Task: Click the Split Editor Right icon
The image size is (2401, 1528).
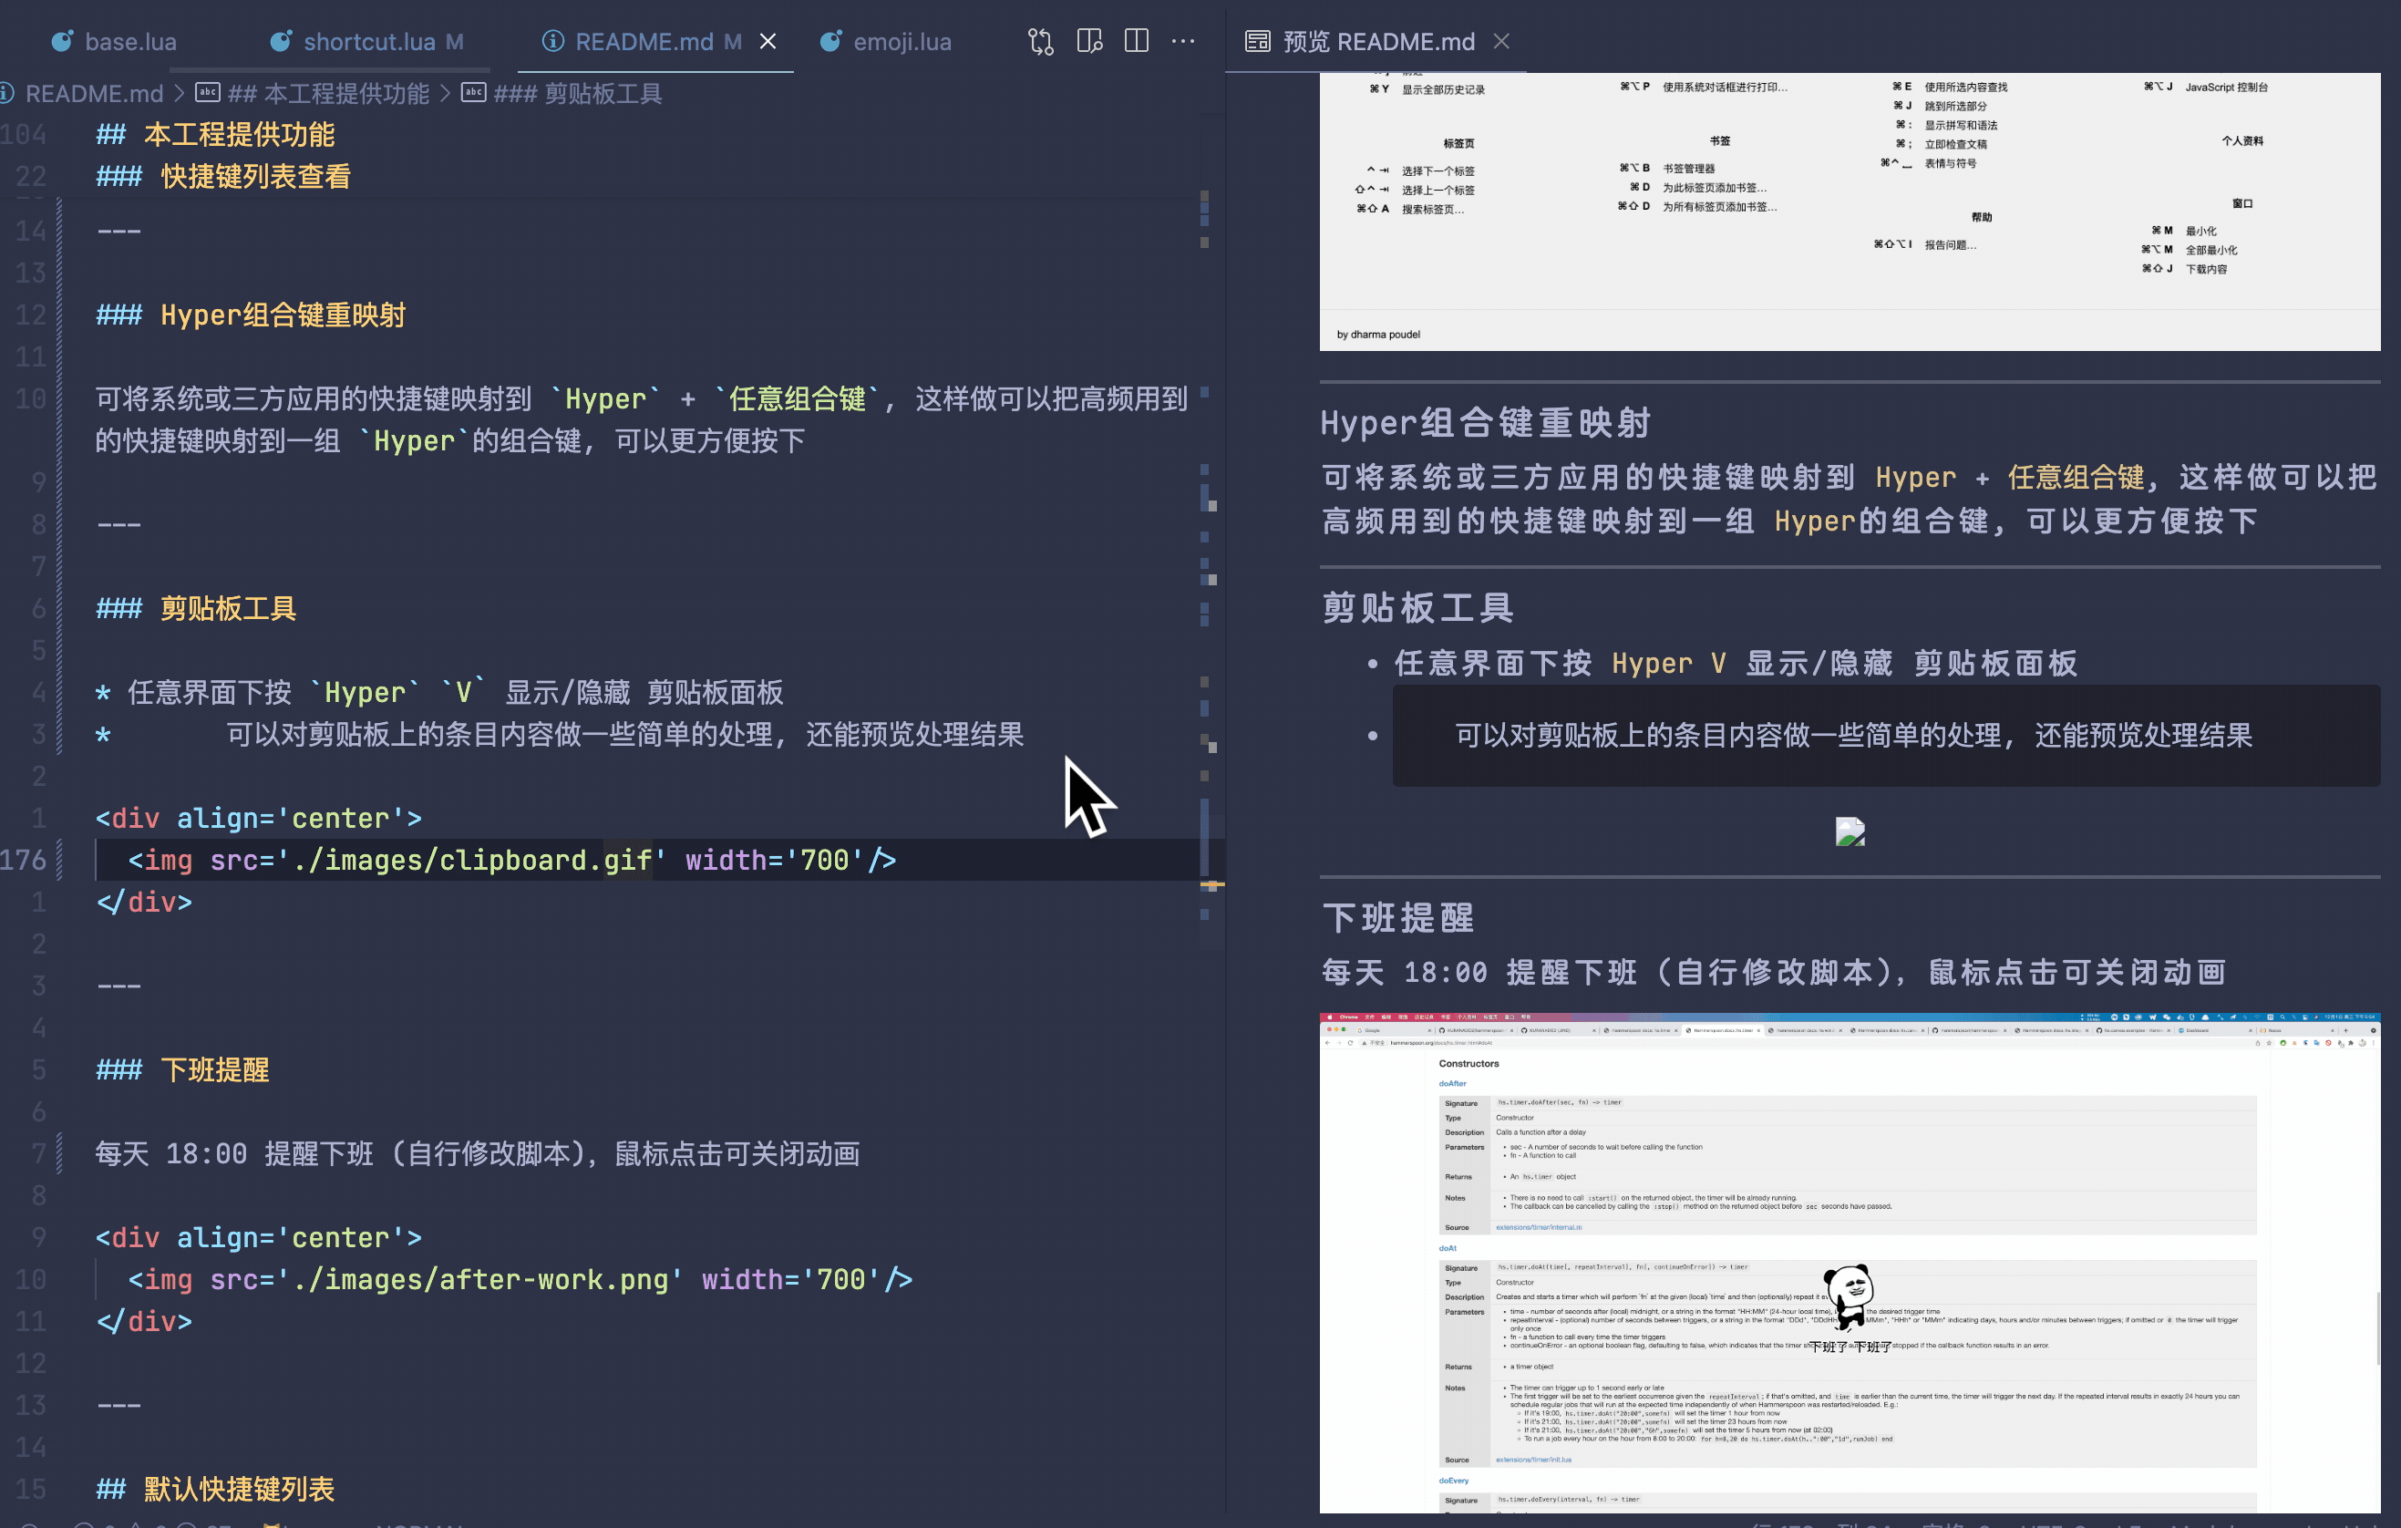Action: click(1136, 41)
